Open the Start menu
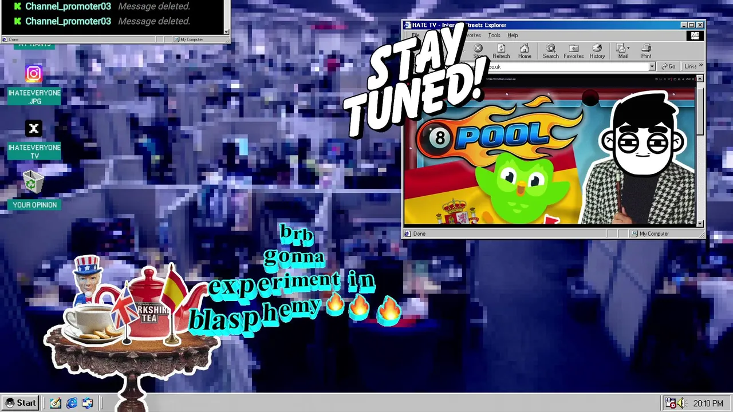Screen dimensions: 733x412 [21, 403]
